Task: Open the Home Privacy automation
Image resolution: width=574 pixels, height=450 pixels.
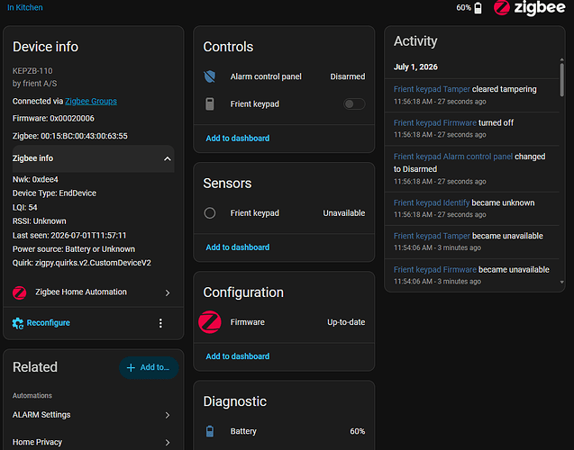Action: 94,442
